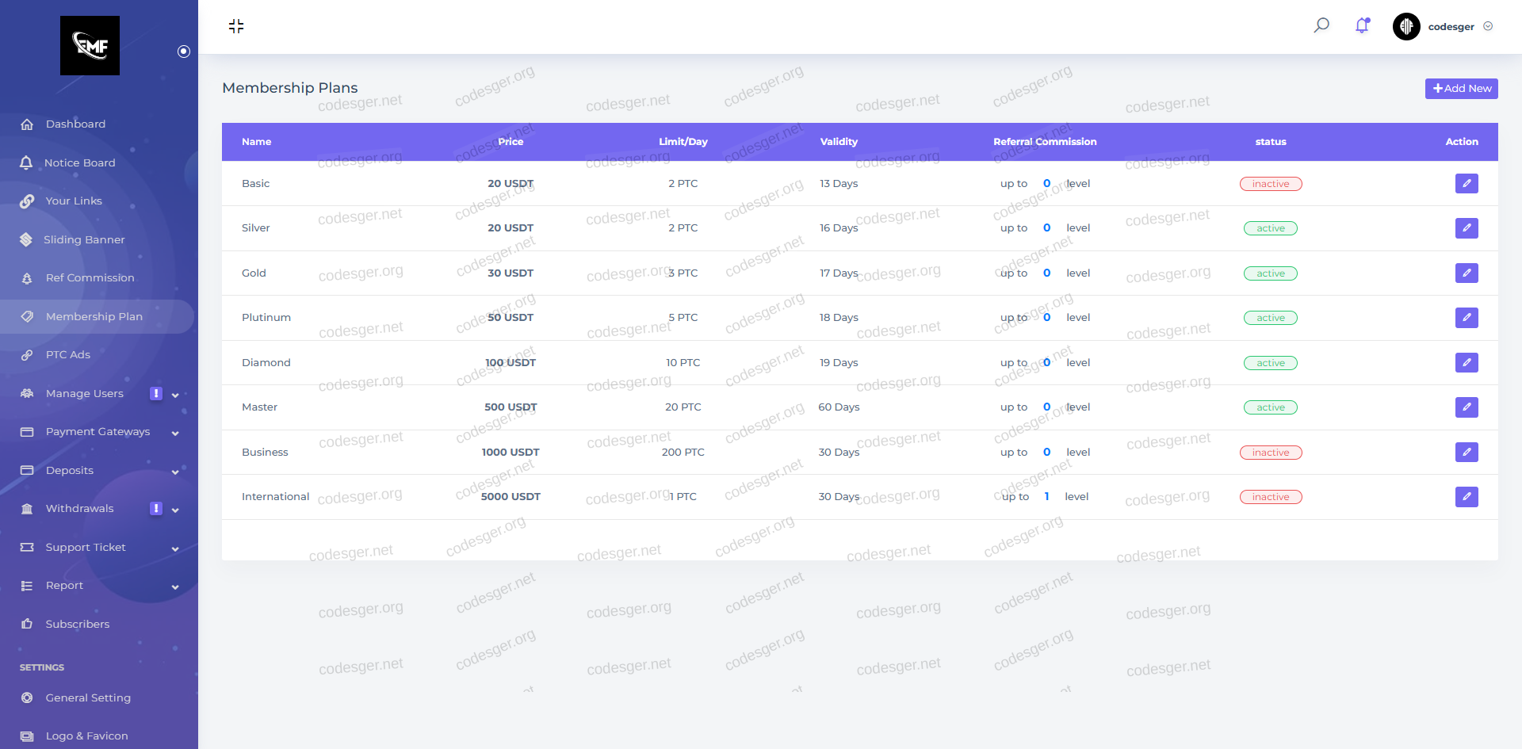The width and height of the screenshot is (1522, 749).
Task: Click the inactive status badge for Business
Action: coord(1270,453)
